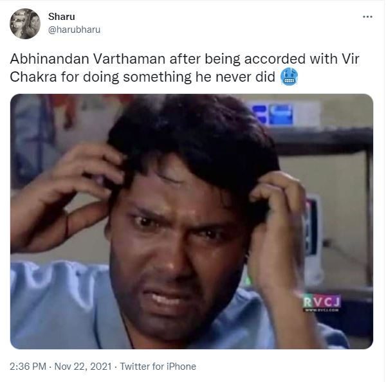Open the three-dot more options menu
386x382 pixels.
click(x=367, y=17)
